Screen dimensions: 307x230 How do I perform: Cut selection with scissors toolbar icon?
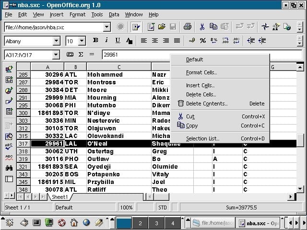coord(202,27)
